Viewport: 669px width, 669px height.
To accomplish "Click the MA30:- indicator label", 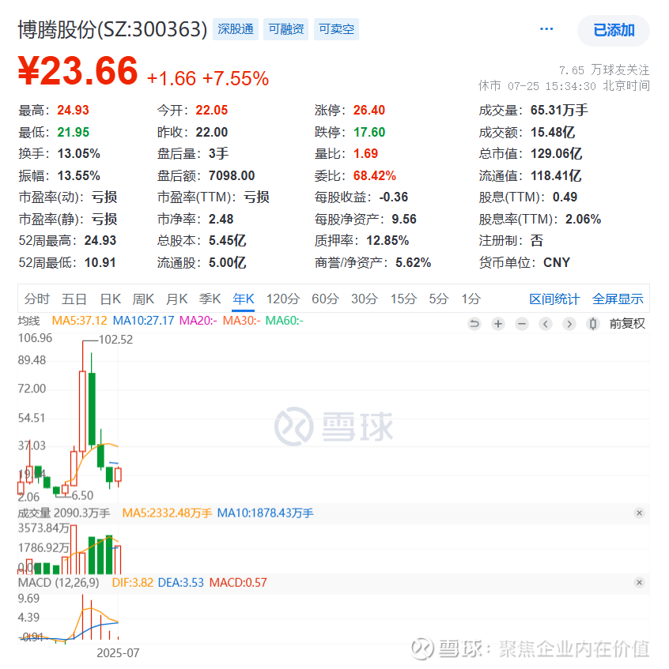I will tap(241, 321).
